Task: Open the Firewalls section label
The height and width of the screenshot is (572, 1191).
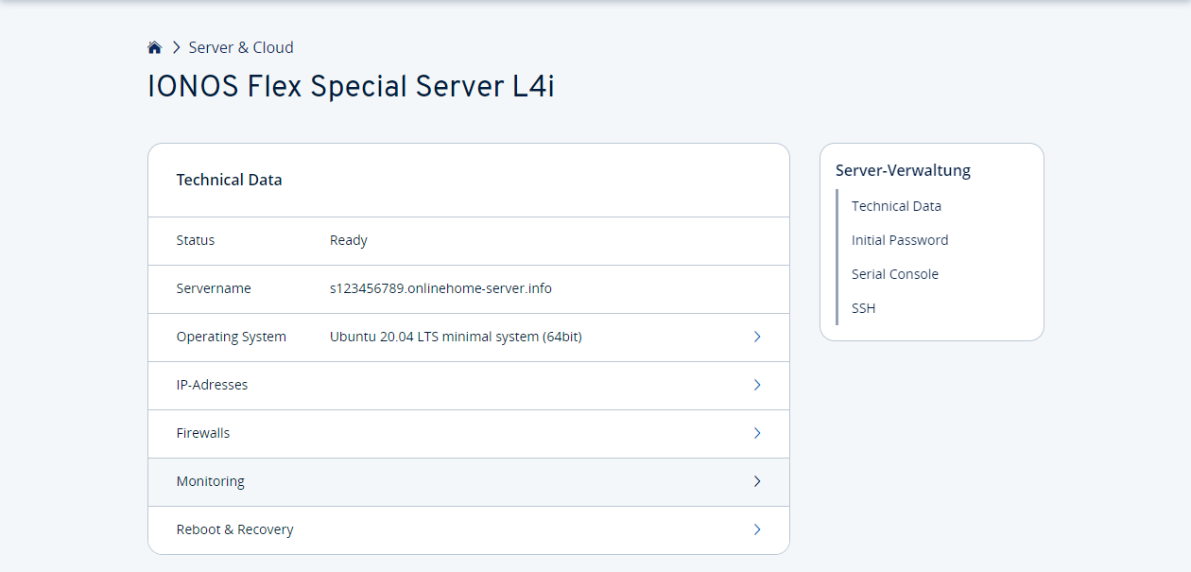Action: coord(203,433)
